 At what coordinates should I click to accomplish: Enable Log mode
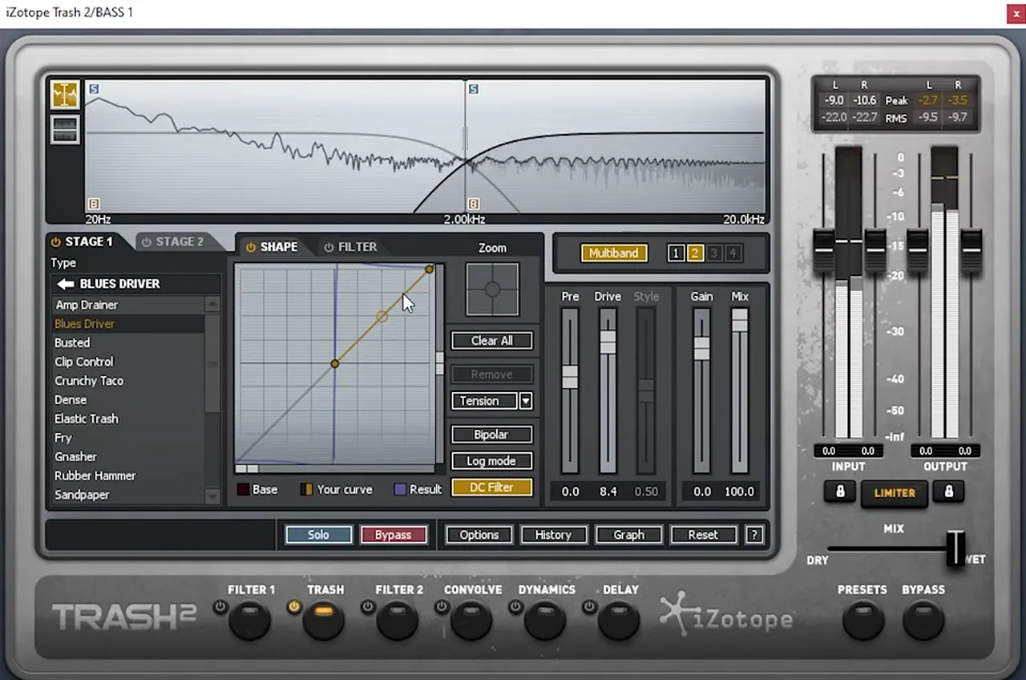coord(491,461)
